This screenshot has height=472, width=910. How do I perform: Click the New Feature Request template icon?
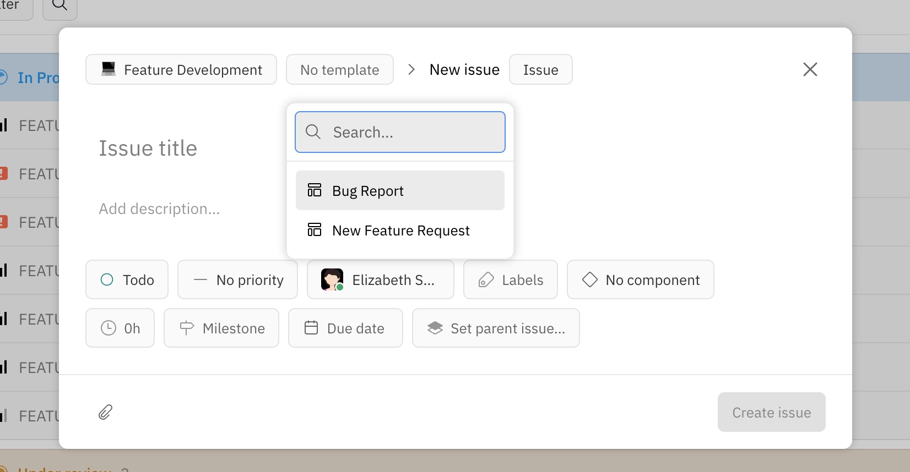pos(314,230)
